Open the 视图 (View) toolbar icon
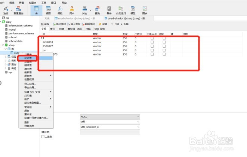Image resolution: width=247 pixels, height=157 pixels. click(x=48, y=10)
